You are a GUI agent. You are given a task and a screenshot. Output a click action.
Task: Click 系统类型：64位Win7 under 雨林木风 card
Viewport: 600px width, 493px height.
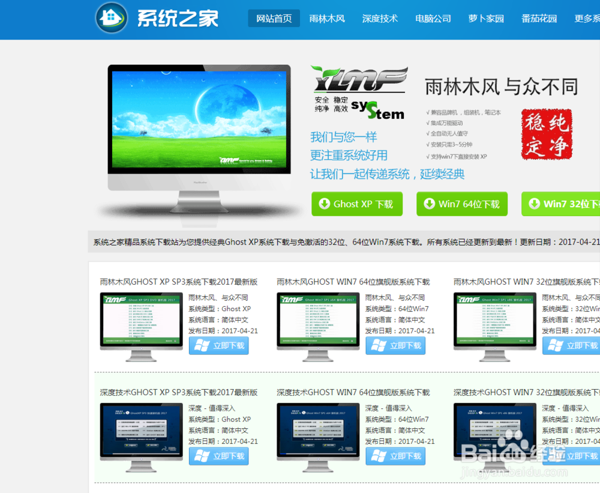tap(397, 309)
